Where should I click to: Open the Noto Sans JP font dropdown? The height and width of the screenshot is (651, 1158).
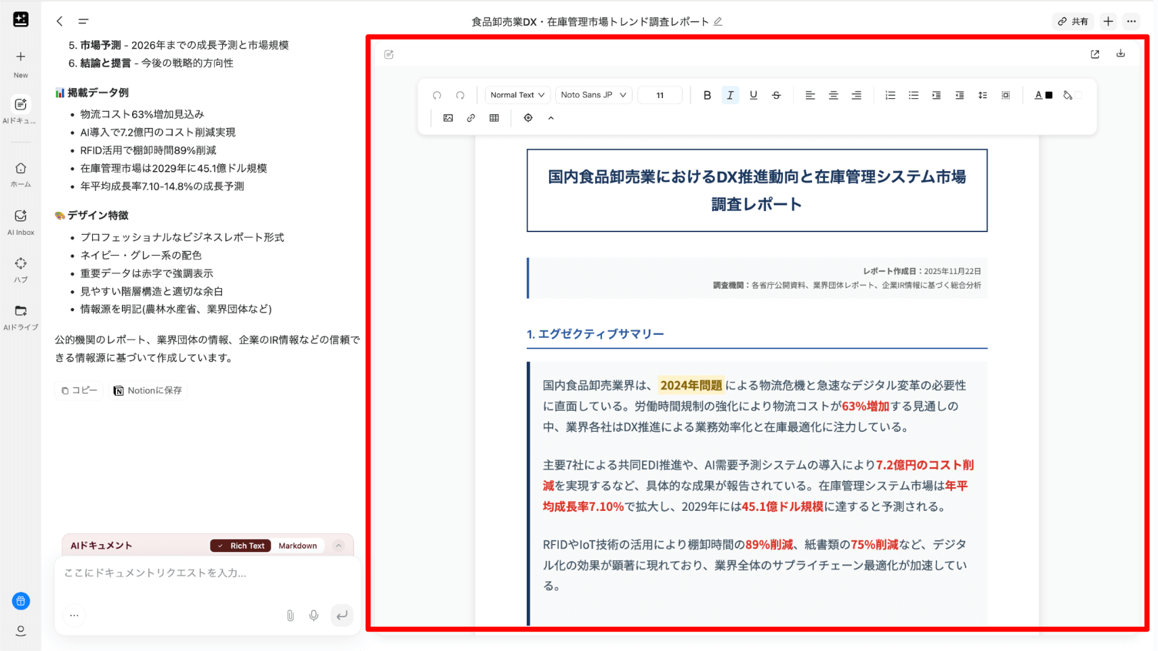tap(593, 95)
